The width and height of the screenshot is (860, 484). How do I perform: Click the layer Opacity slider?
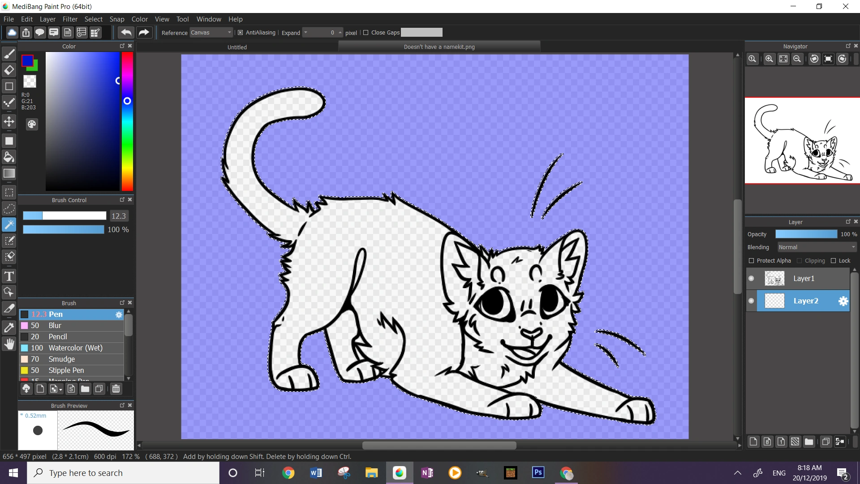click(x=806, y=234)
